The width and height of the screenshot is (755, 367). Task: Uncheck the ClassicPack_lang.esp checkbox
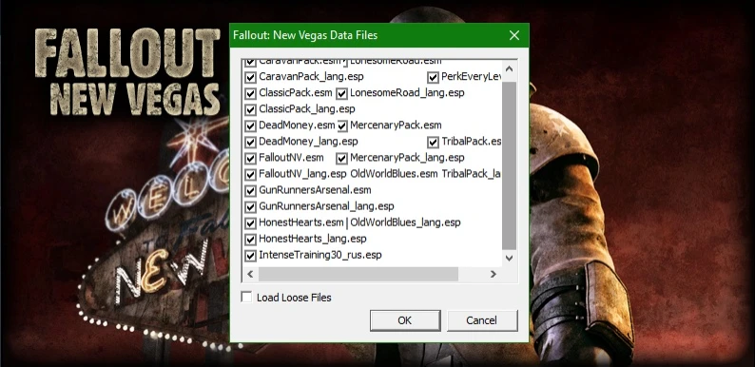click(250, 109)
